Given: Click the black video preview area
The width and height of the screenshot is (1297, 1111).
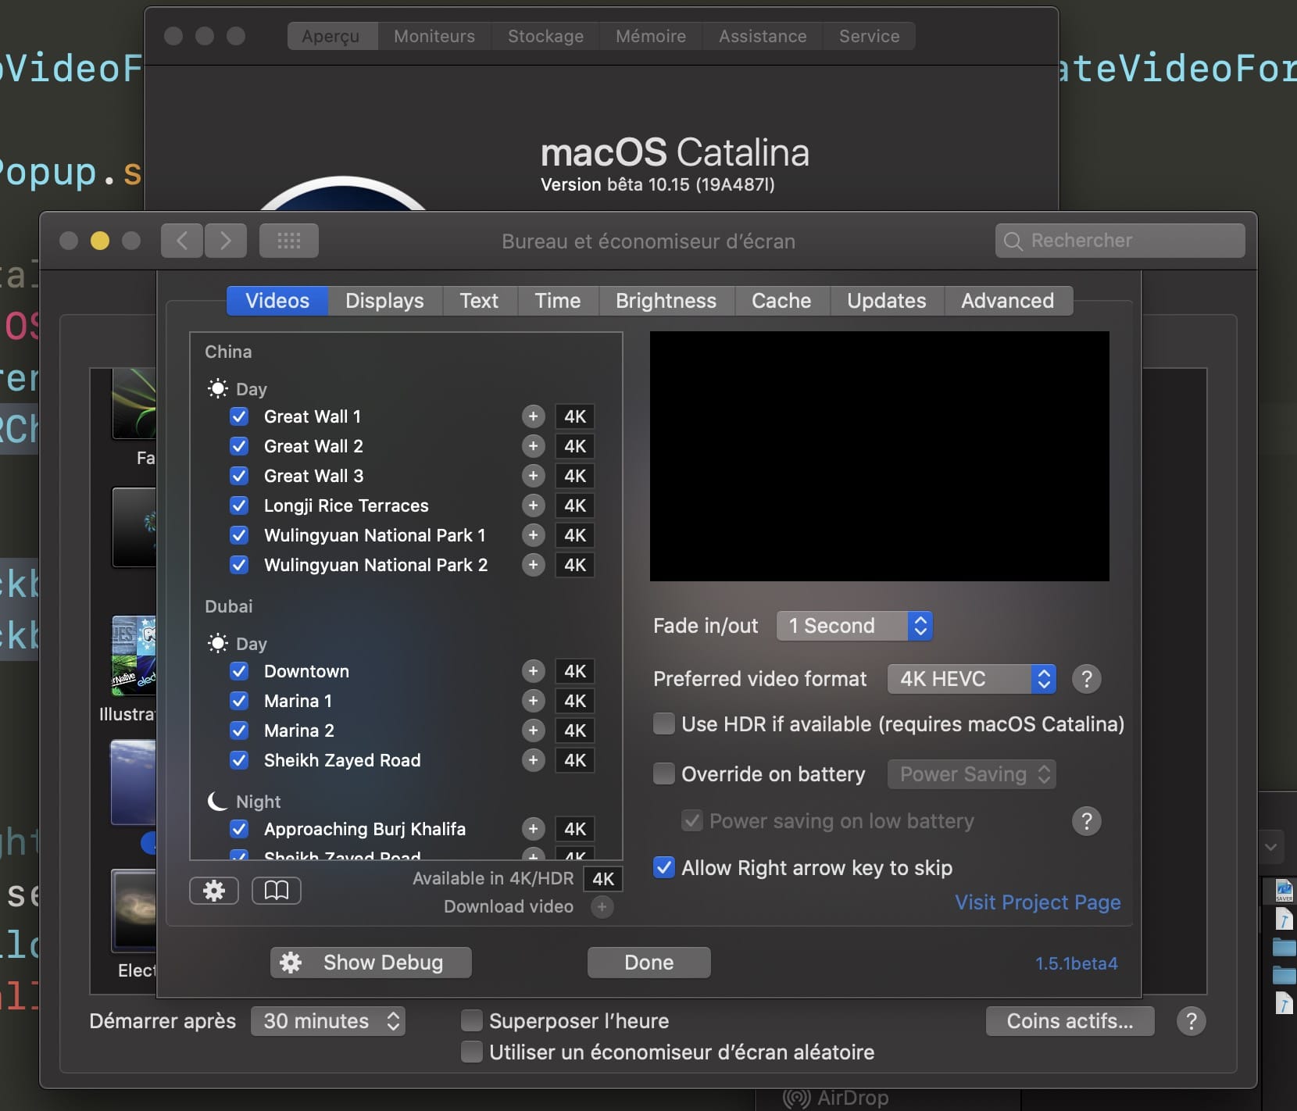Looking at the screenshot, I should coord(880,456).
